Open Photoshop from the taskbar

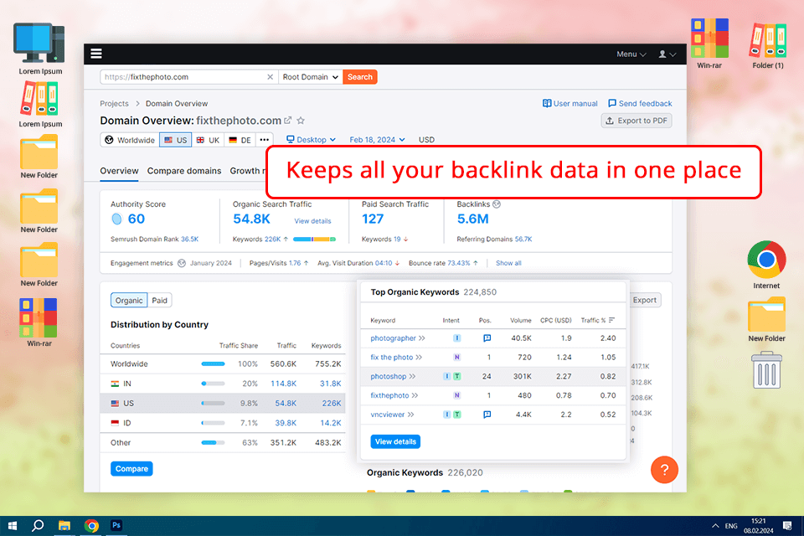coord(116,525)
